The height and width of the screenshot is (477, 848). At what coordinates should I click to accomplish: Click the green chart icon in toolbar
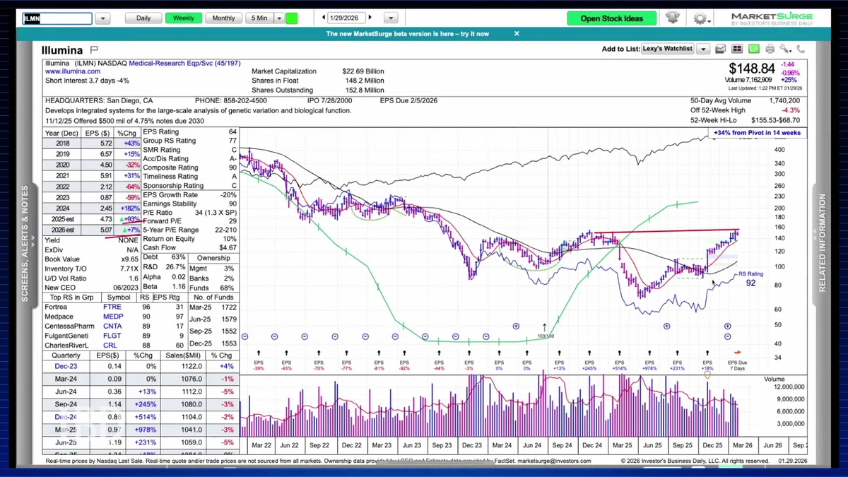[x=753, y=49]
